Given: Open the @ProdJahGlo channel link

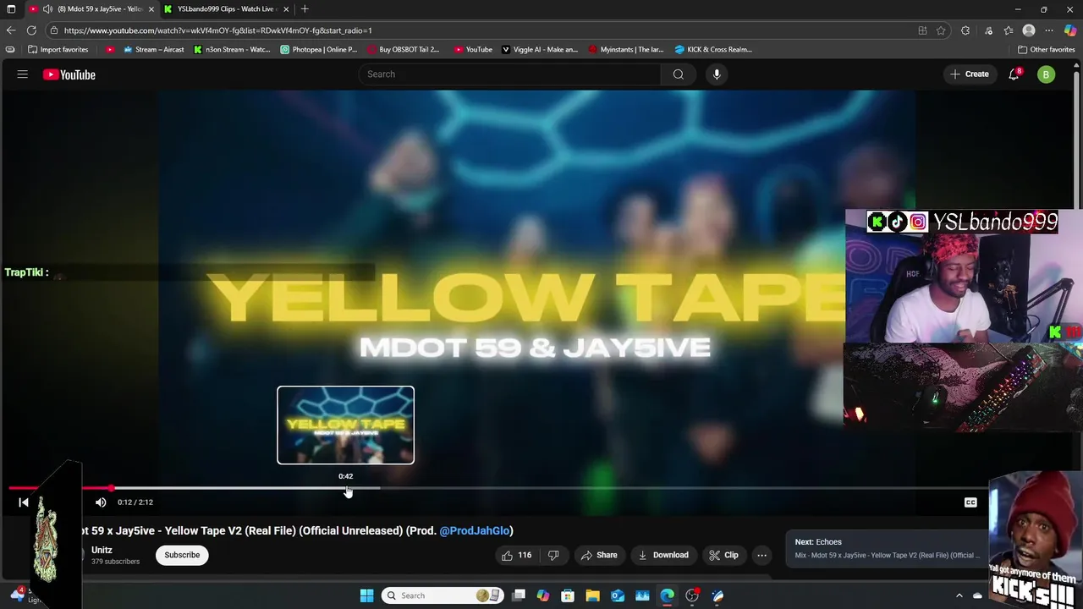Looking at the screenshot, I should 475,530.
